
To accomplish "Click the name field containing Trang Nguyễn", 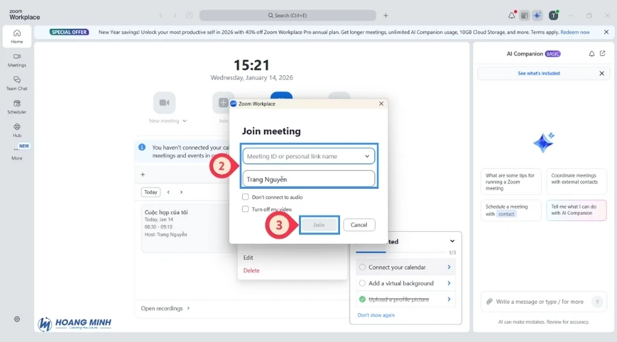I will tap(308, 179).
